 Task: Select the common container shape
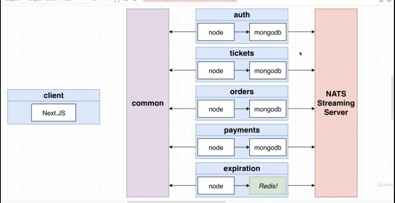click(148, 103)
